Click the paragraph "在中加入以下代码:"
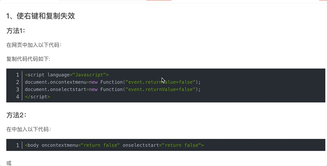This screenshot has width=327, height=166. 29,129
